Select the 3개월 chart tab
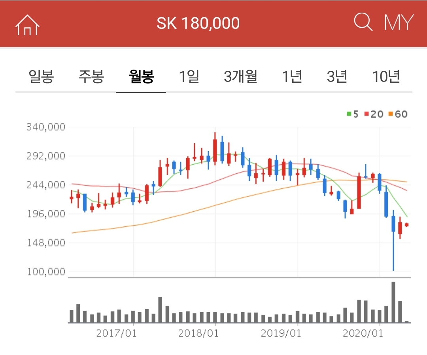 pyautogui.click(x=240, y=76)
